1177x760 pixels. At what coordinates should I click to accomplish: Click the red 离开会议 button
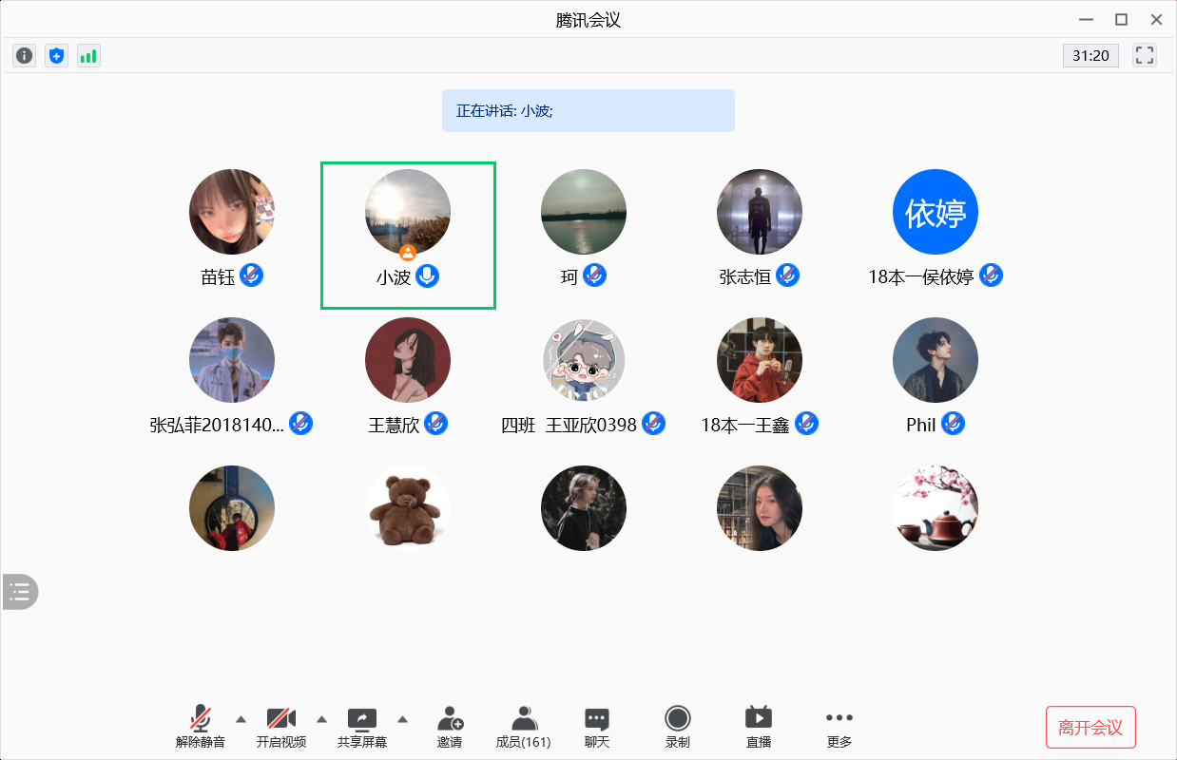point(1090,728)
